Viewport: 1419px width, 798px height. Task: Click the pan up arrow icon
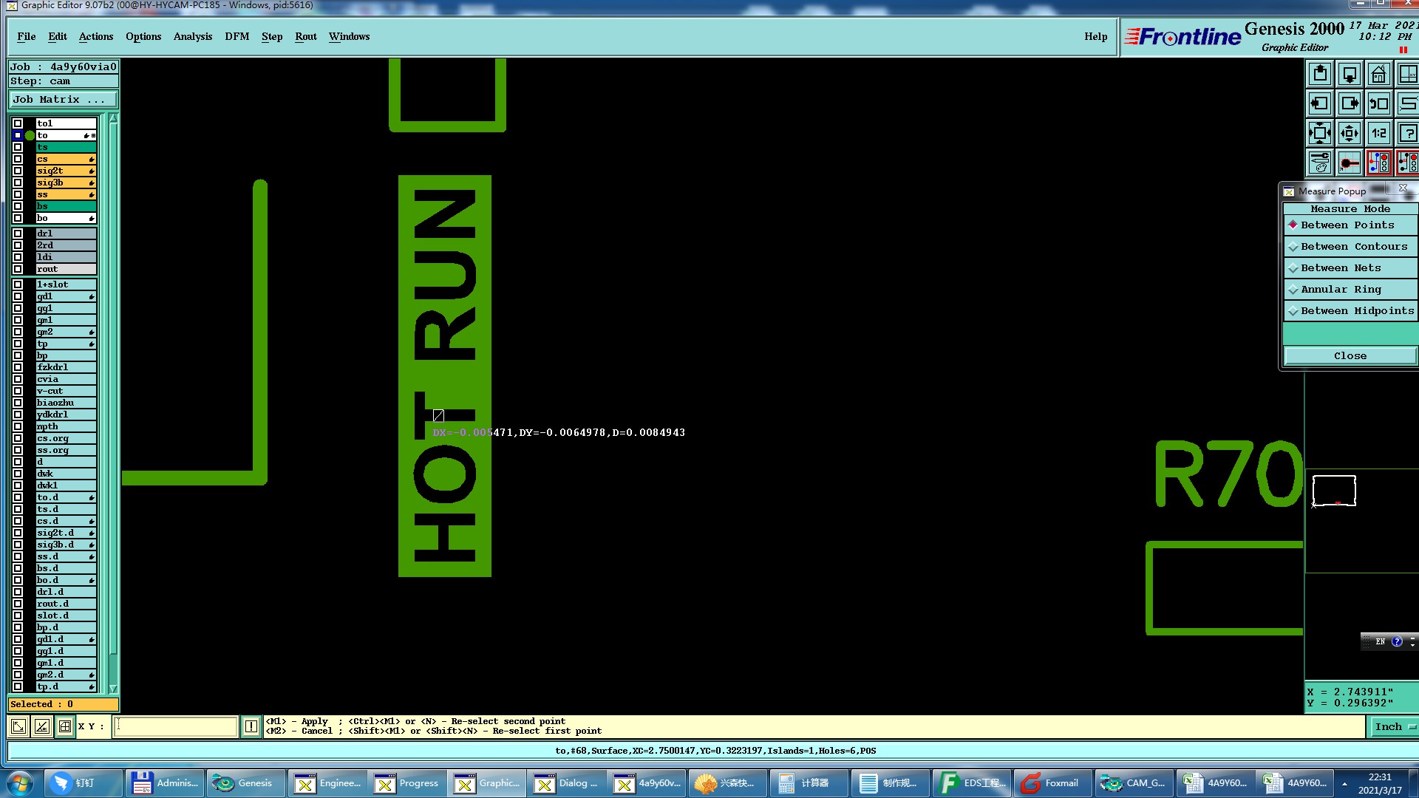pyautogui.click(x=1320, y=75)
